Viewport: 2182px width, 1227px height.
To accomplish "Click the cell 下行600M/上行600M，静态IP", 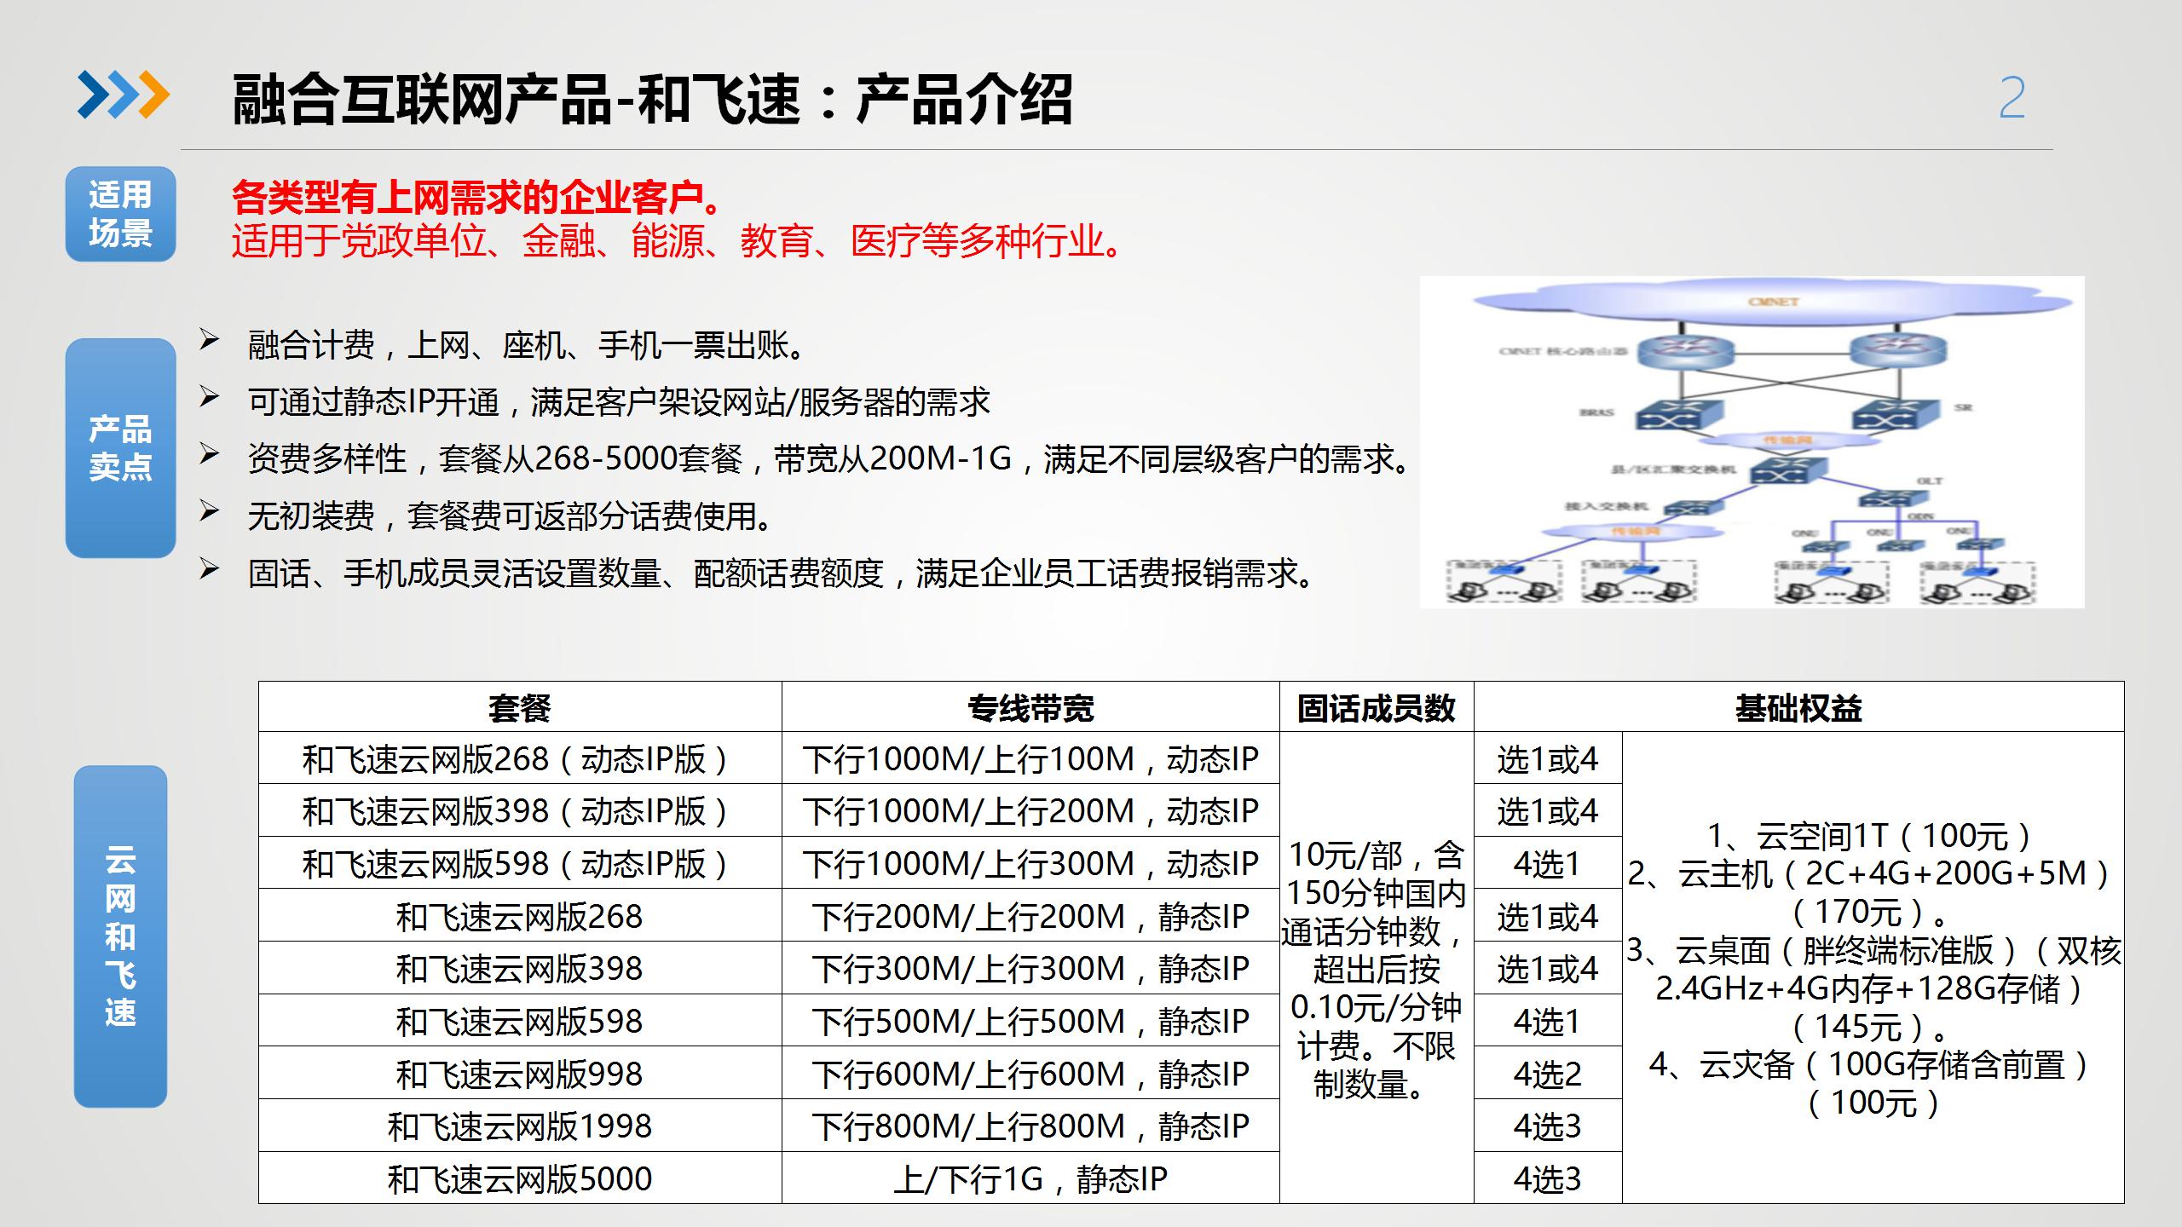I will click(x=1030, y=1074).
